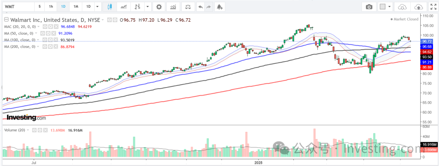Open the indicators chart icon
The width and height of the screenshot is (439, 166).
click(173, 7)
